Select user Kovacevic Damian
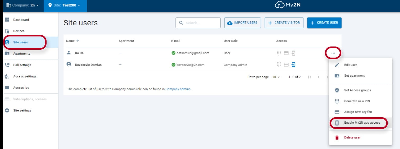 tap(88, 65)
